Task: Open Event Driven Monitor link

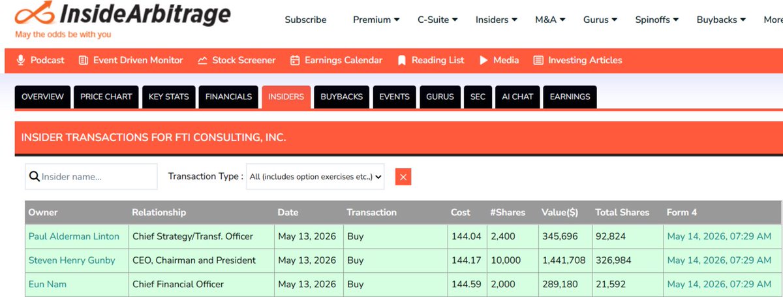Action: [138, 60]
